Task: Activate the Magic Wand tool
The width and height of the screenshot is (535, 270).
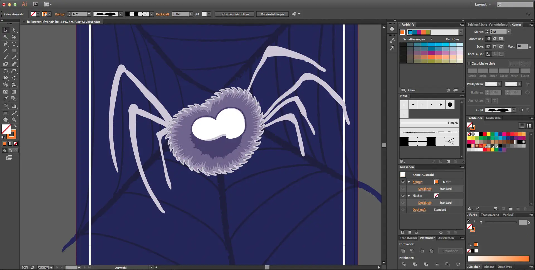Action: [x=6, y=37]
